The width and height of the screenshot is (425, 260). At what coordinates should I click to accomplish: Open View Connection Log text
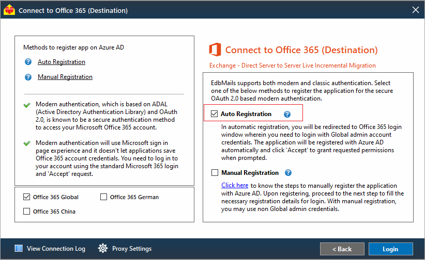click(x=56, y=249)
